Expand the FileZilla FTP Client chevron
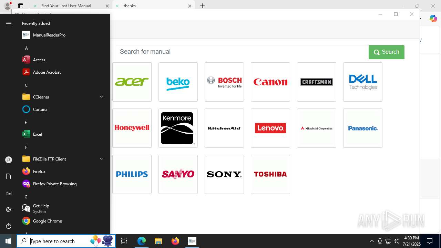 101,159
